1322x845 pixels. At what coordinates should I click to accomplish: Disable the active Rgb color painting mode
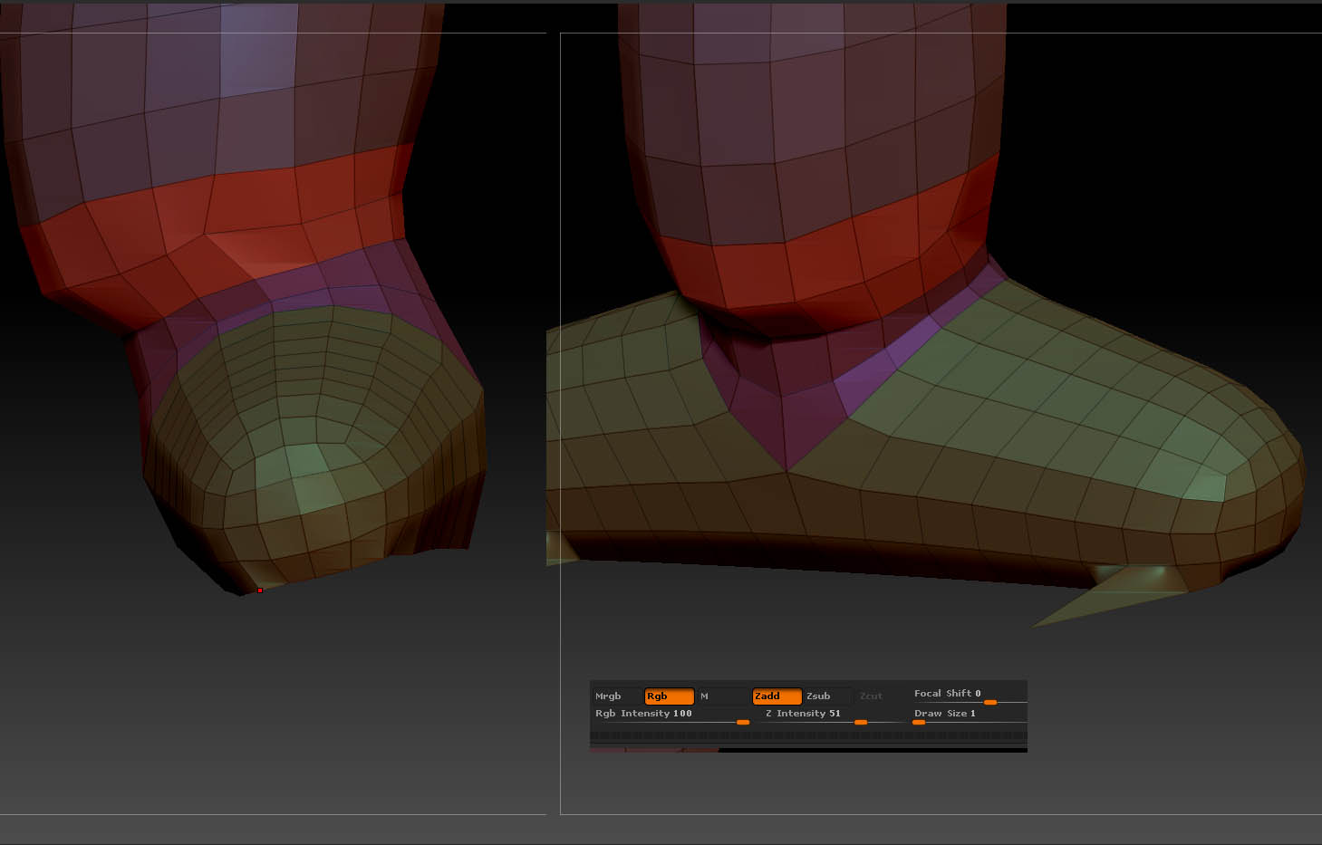click(669, 696)
